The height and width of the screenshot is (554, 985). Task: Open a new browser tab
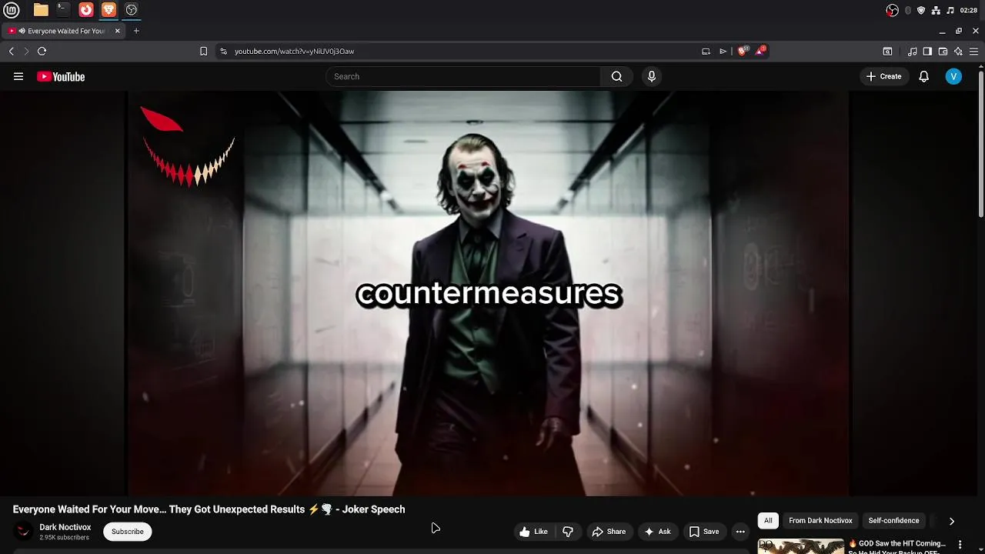(x=136, y=31)
